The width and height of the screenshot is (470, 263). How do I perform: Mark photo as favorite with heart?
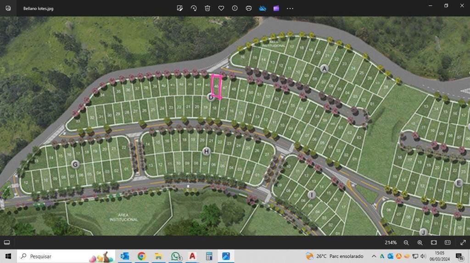click(x=221, y=8)
